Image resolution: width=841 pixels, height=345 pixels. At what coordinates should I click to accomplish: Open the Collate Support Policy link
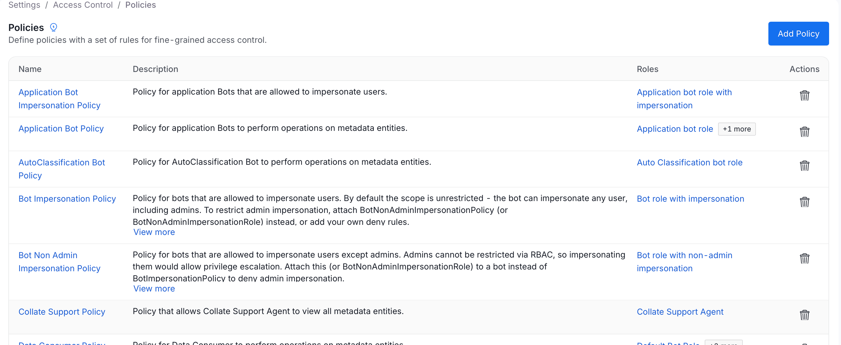[x=62, y=312]
